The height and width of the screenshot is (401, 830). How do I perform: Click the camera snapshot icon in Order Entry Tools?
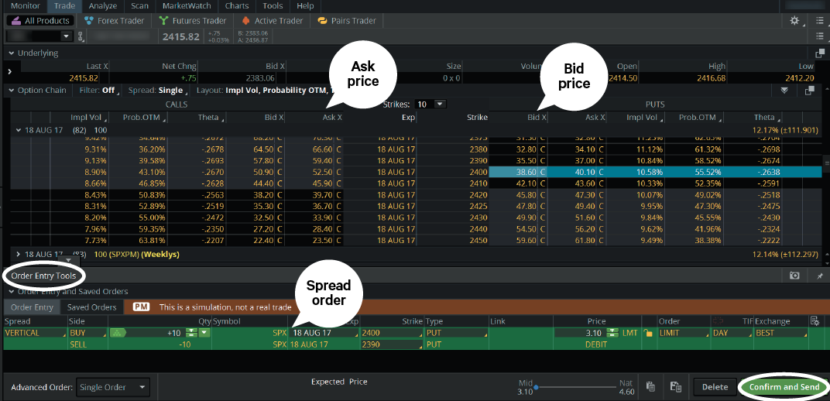click(x=794, y=276)
